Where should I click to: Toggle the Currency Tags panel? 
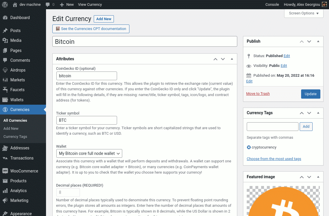click(318, 113)
